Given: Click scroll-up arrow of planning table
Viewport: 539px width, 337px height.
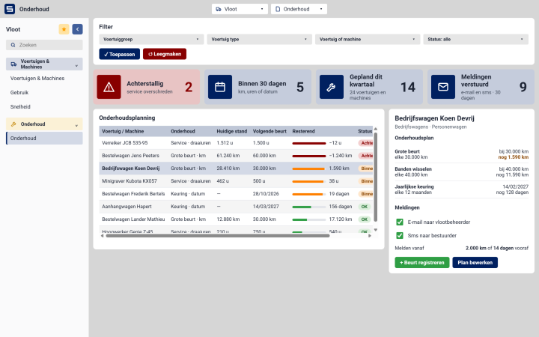Looking at the screenshot, I should 375,129.
